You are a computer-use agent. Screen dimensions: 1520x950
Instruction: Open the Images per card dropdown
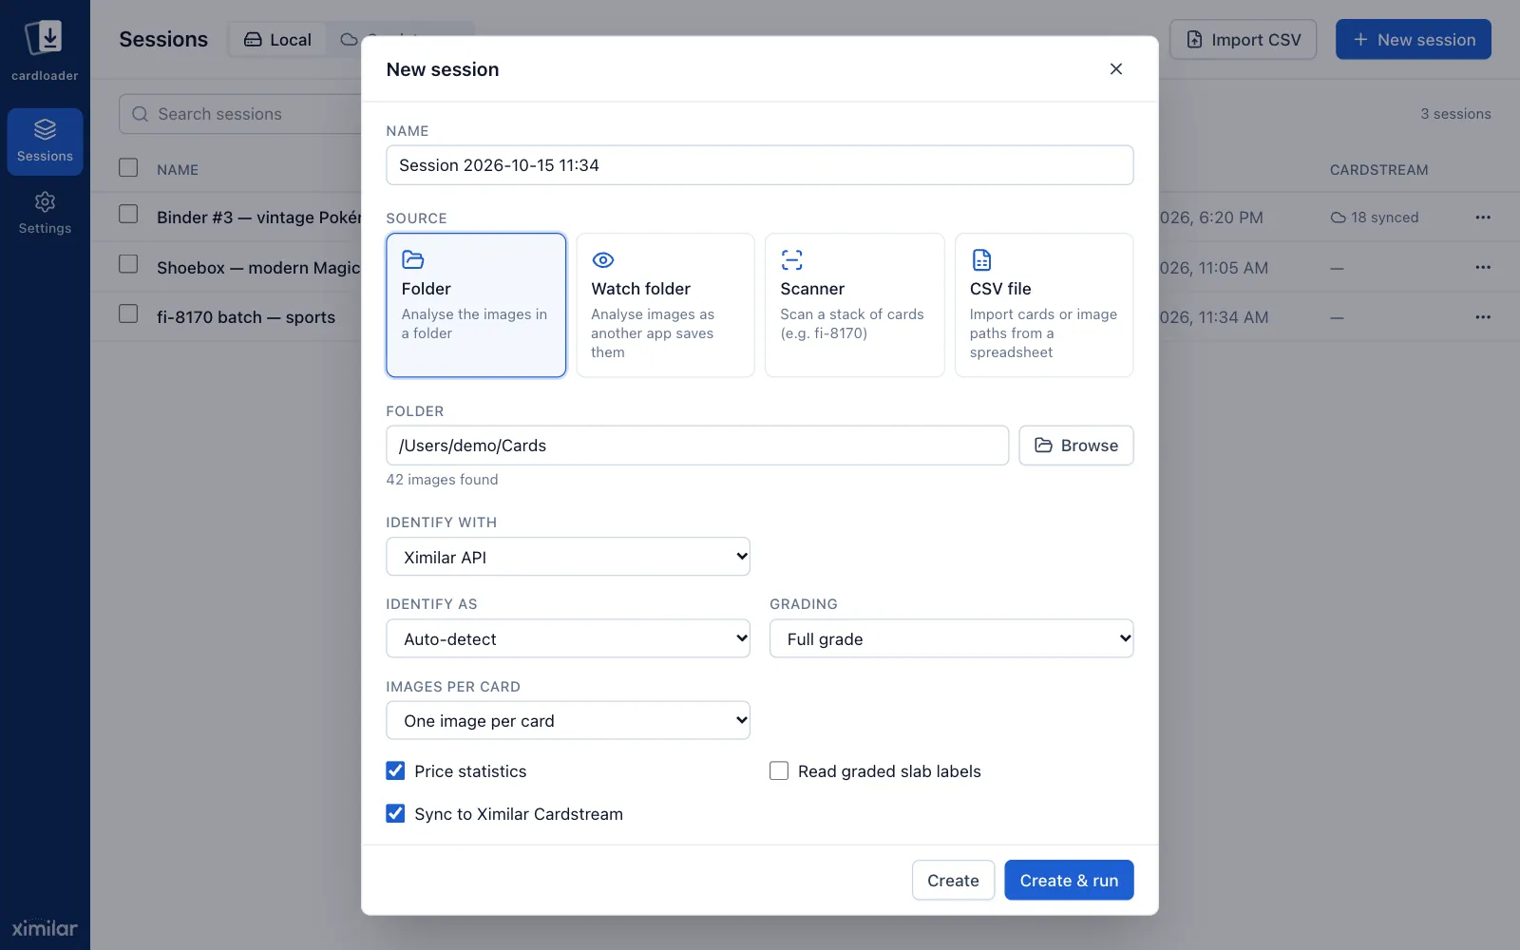[568, 720]
